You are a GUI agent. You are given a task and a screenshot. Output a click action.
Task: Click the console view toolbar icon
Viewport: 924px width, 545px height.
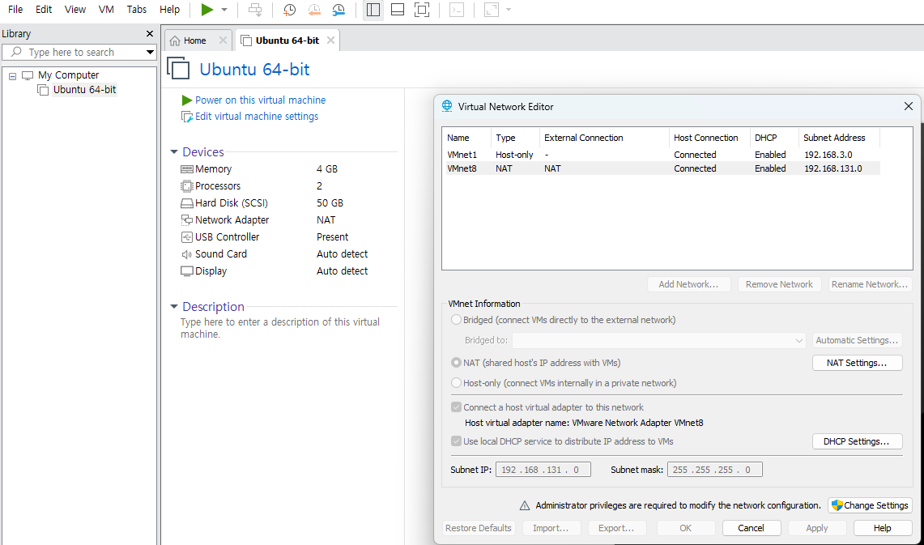457,10
